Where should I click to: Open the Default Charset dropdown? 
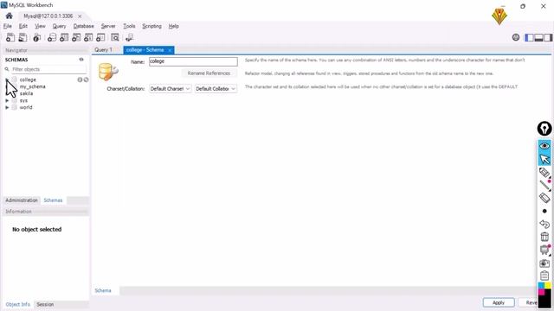click(x=171, y=89)
